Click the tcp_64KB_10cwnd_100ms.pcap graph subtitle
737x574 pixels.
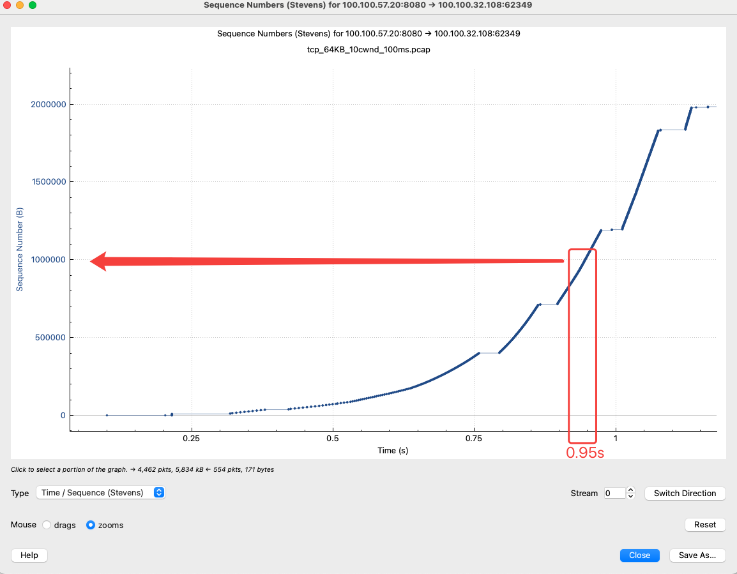[369, 49]
